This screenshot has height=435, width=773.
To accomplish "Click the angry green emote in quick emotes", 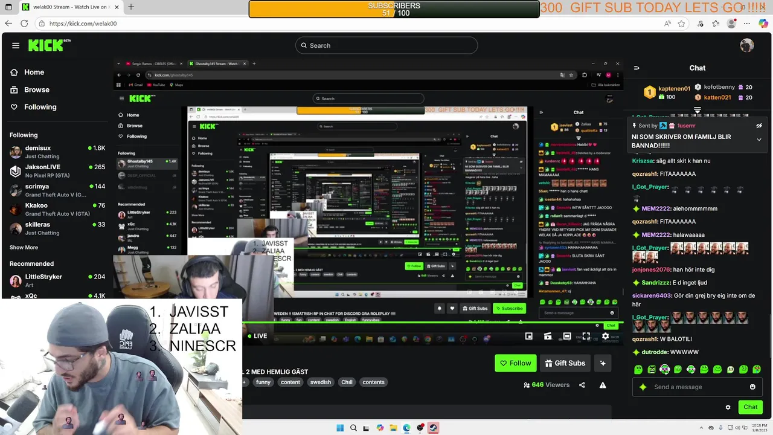I will (x=652, y=369).
